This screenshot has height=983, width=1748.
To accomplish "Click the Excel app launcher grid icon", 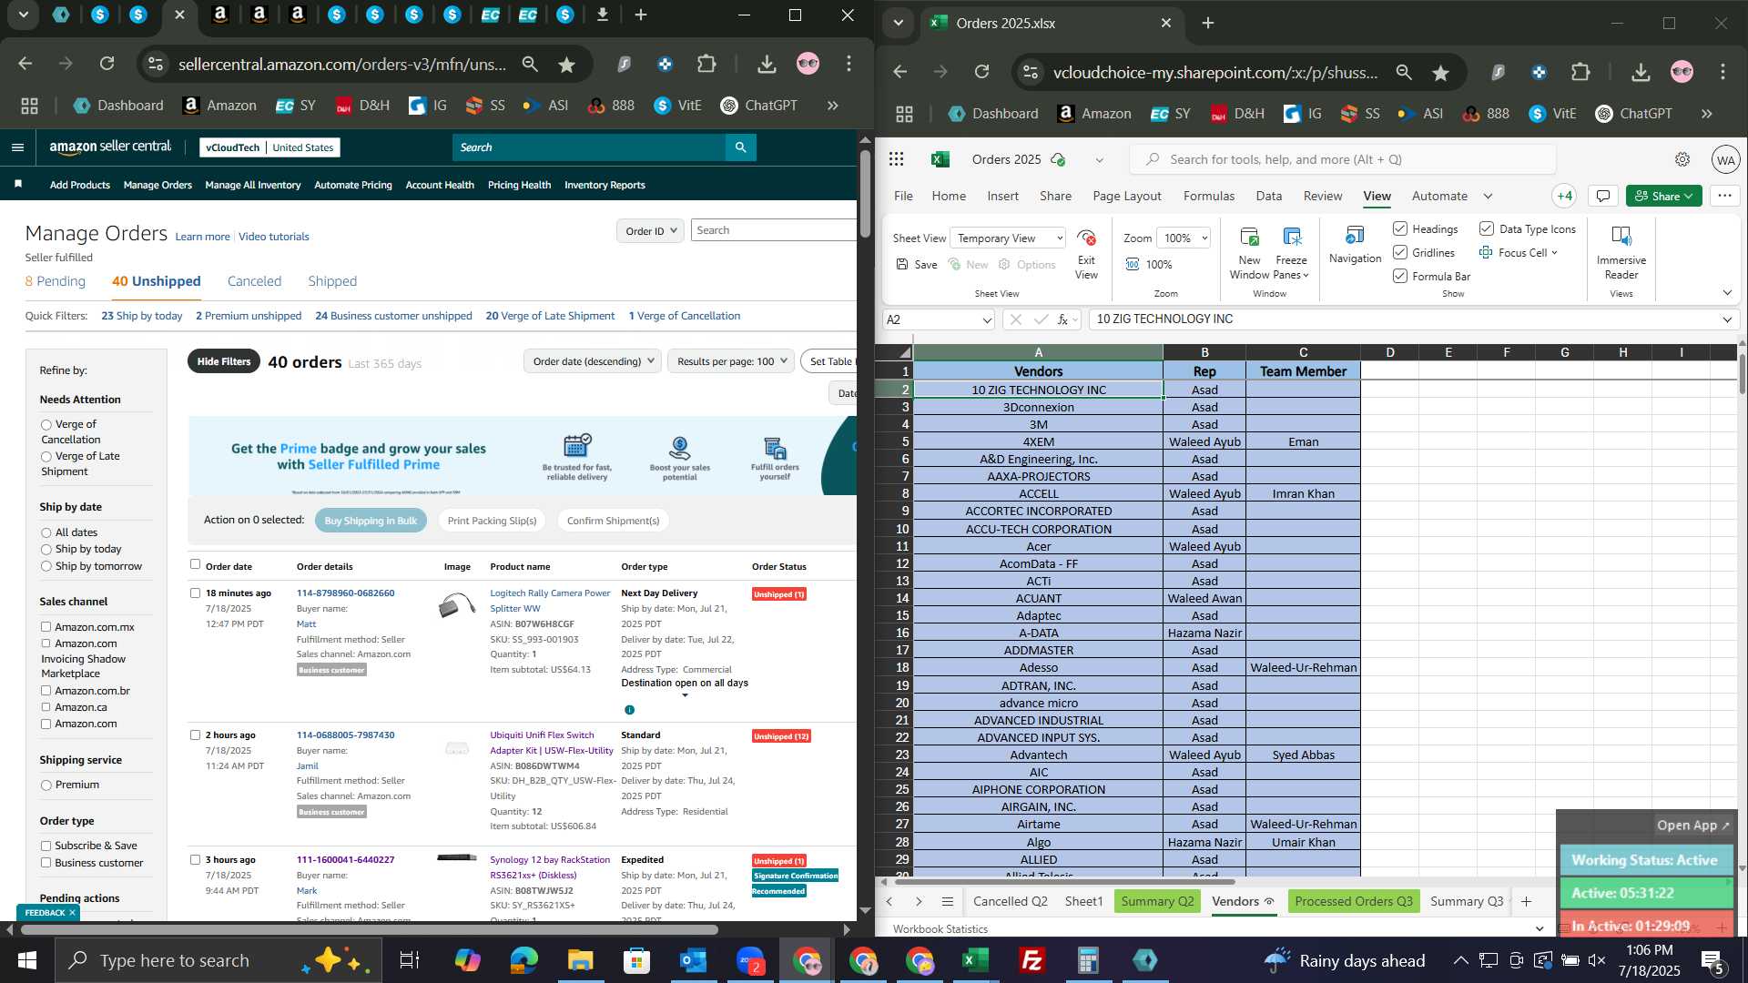I will (x=896, y=159).
